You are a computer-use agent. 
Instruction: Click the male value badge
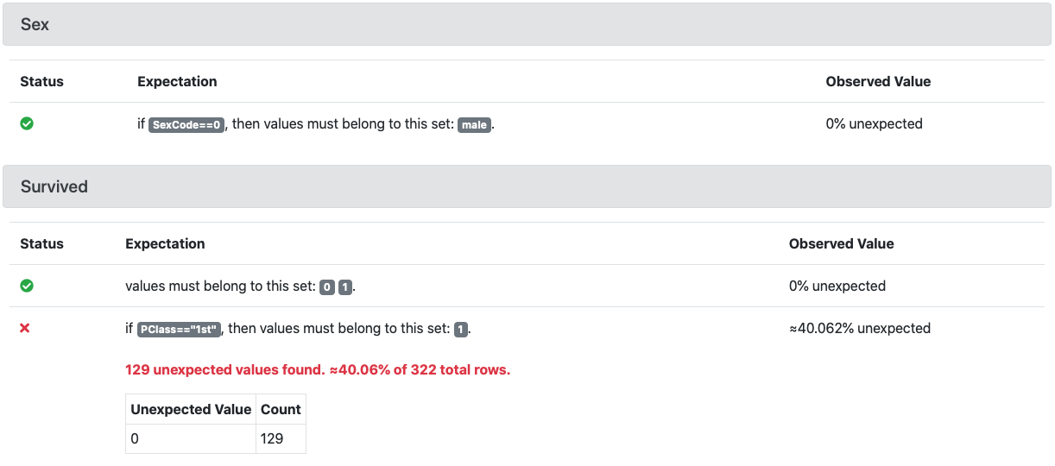pos(474,124)
